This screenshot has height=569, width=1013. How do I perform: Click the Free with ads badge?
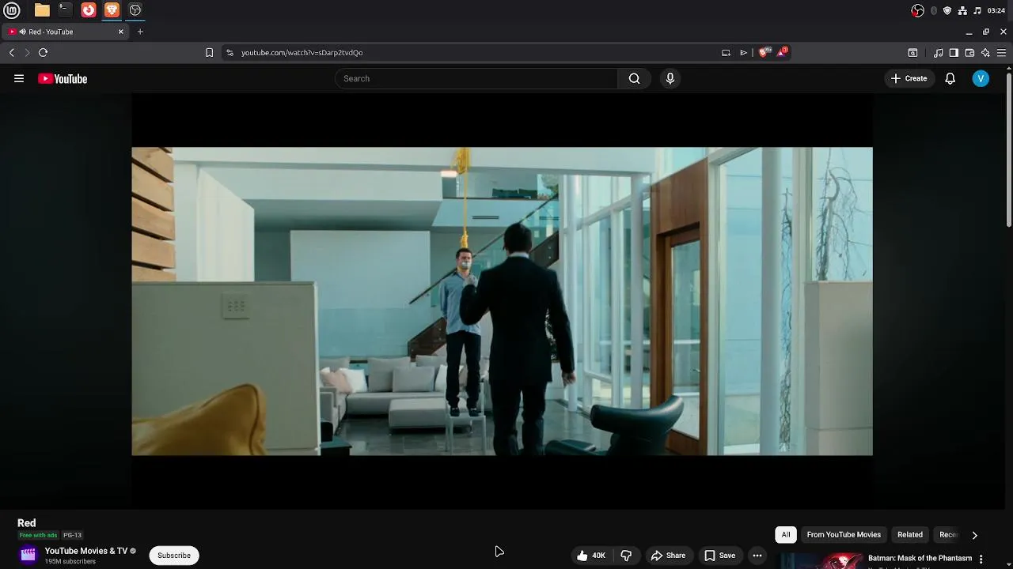tap(38, 535)
